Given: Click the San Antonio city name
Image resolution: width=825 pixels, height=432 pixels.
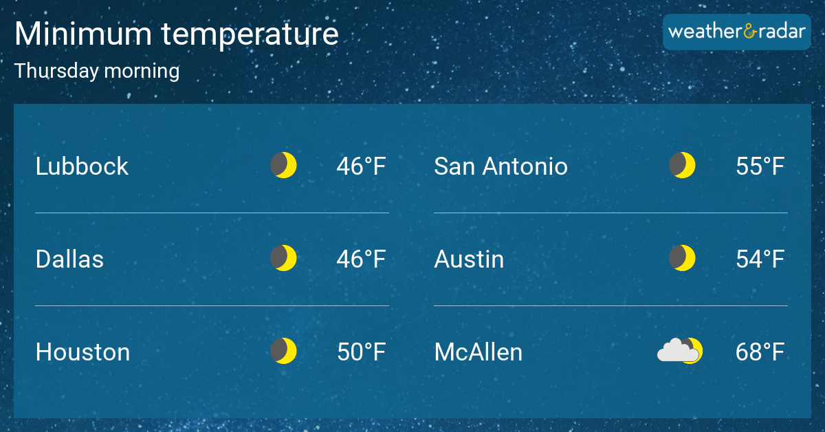Looking at the screenshot, I should tap(501, 166).
